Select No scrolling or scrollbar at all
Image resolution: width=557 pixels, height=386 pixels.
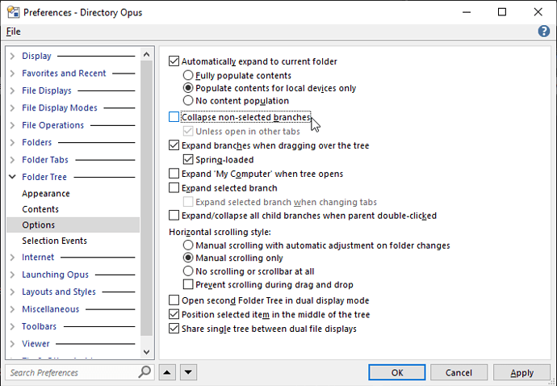tap(188, 271)
